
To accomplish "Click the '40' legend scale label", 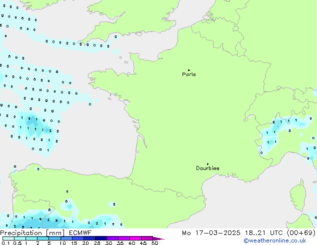I will point(131,243).
